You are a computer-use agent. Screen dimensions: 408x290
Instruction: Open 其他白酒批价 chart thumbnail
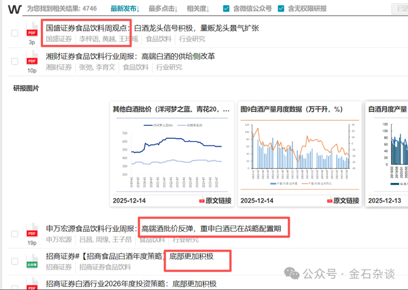[172, 154]
